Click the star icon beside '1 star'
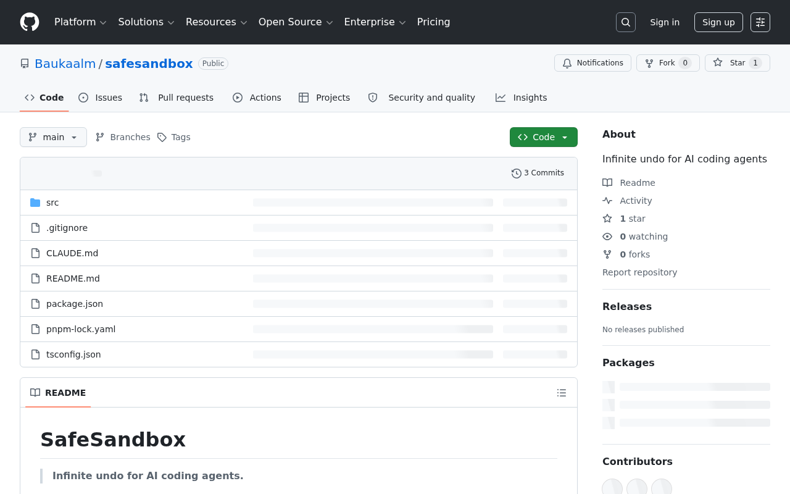The height and width of the screenshot is (494, 790). tap(607, 219)
